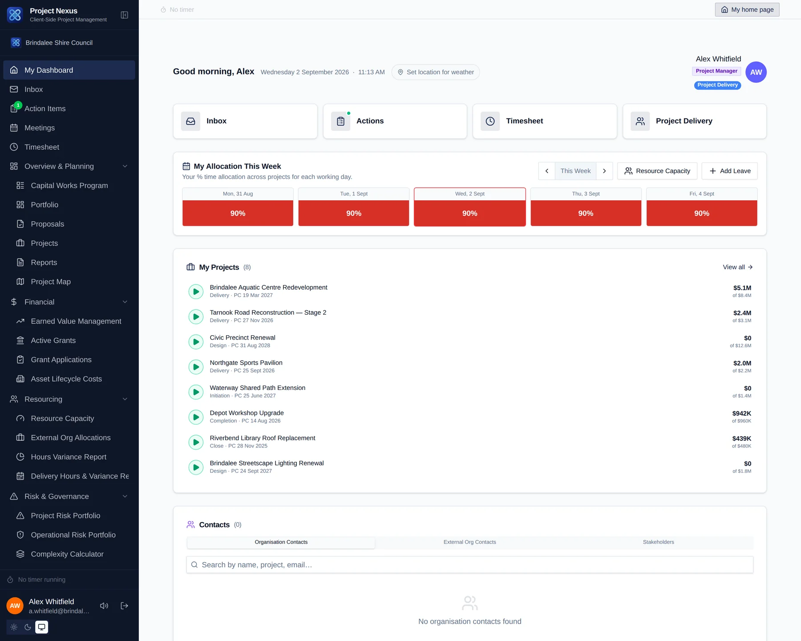Collapse the Financial section
The width and height of the screenshot is (801, 641).
[x=69, y=302]
